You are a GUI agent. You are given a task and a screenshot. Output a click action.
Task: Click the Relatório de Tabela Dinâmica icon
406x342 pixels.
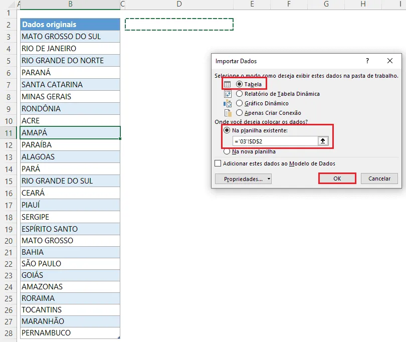228,94
